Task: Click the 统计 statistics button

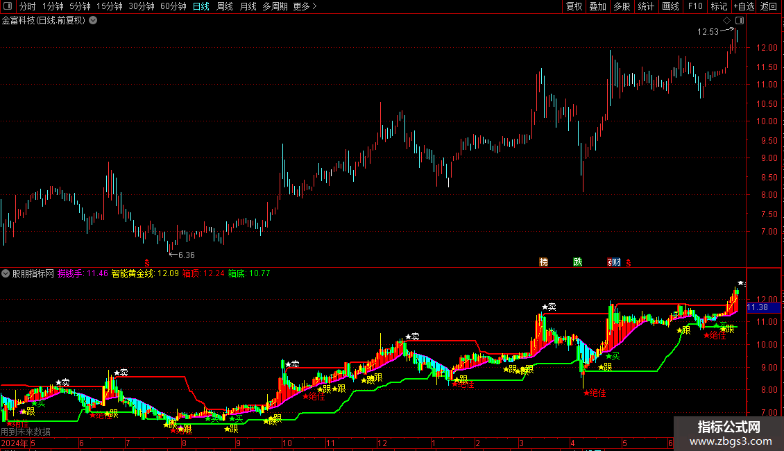Action: coord(646,6)
